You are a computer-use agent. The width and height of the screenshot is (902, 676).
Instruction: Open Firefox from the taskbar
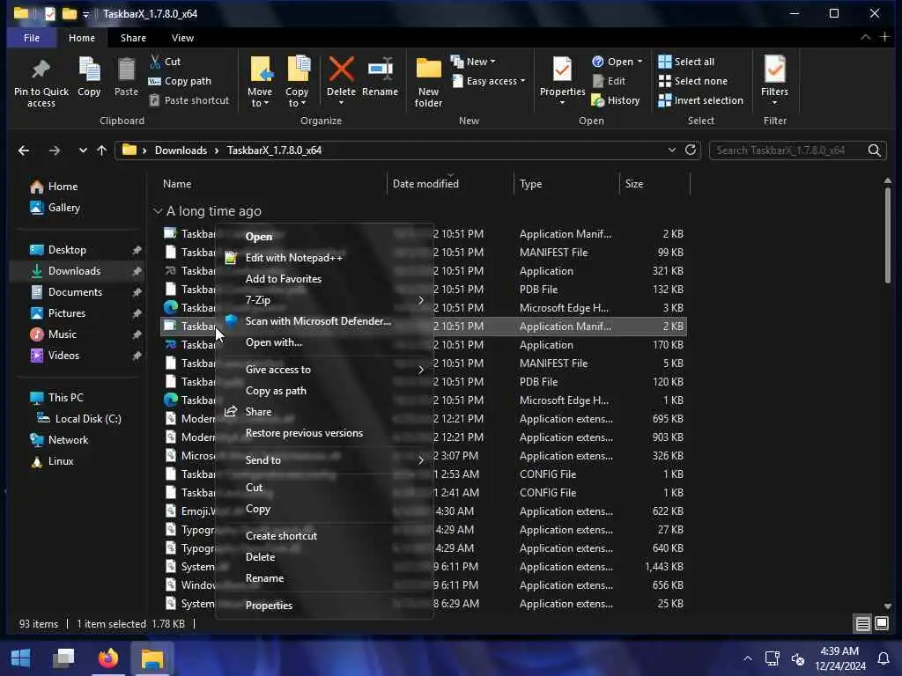coord(107,658)
